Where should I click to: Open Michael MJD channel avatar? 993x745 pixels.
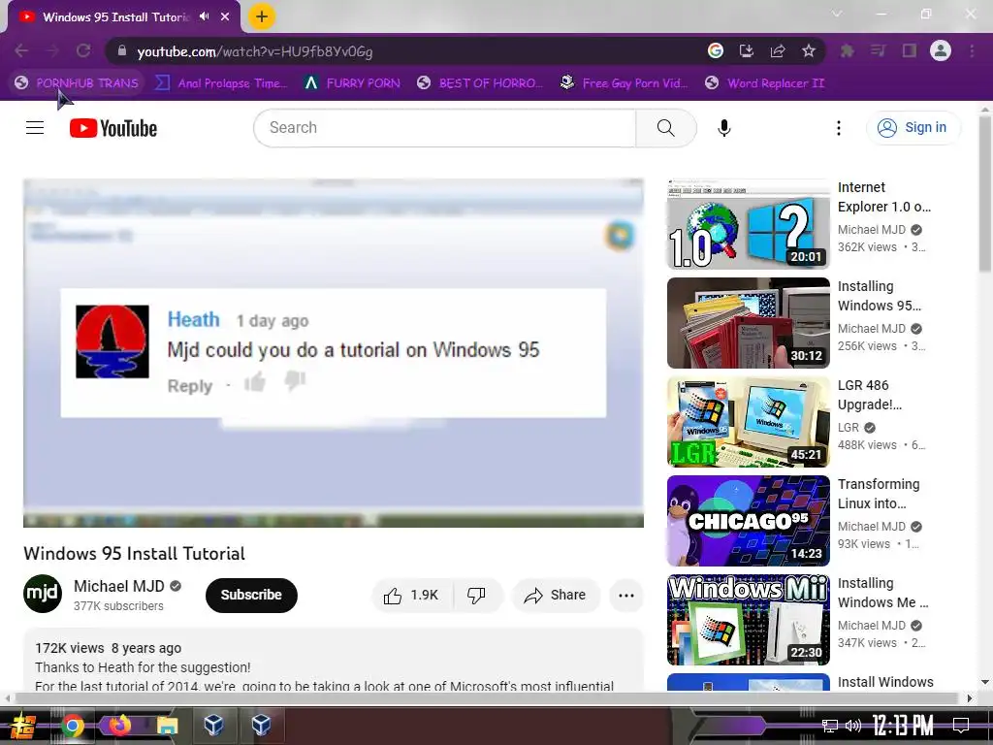point(43,594)
